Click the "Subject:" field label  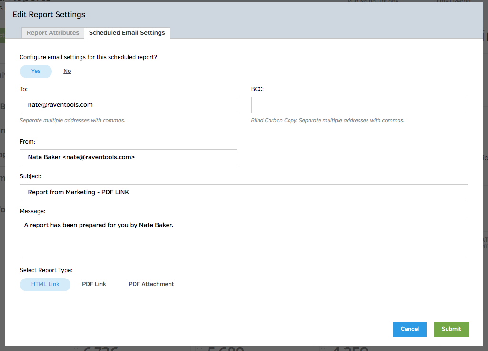tap(30, 176)
